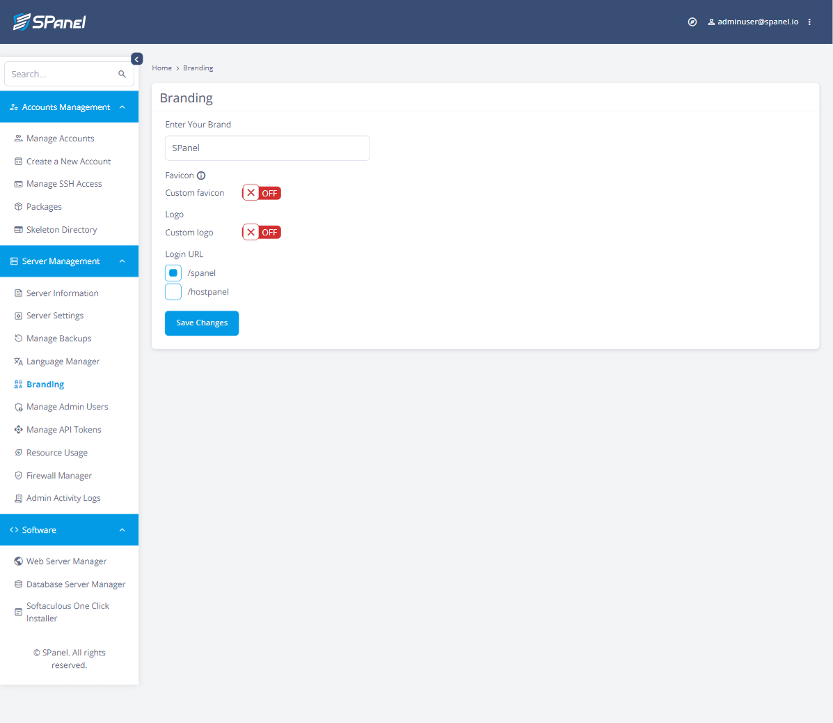Click adminuser@spanel.io account menu
The width and height of the screenshot is (833, 723).
(753, 22)
